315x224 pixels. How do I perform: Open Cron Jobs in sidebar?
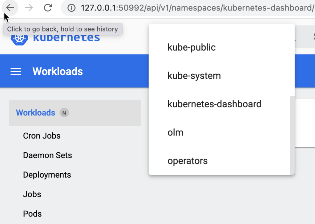click(x=42, y=136)
